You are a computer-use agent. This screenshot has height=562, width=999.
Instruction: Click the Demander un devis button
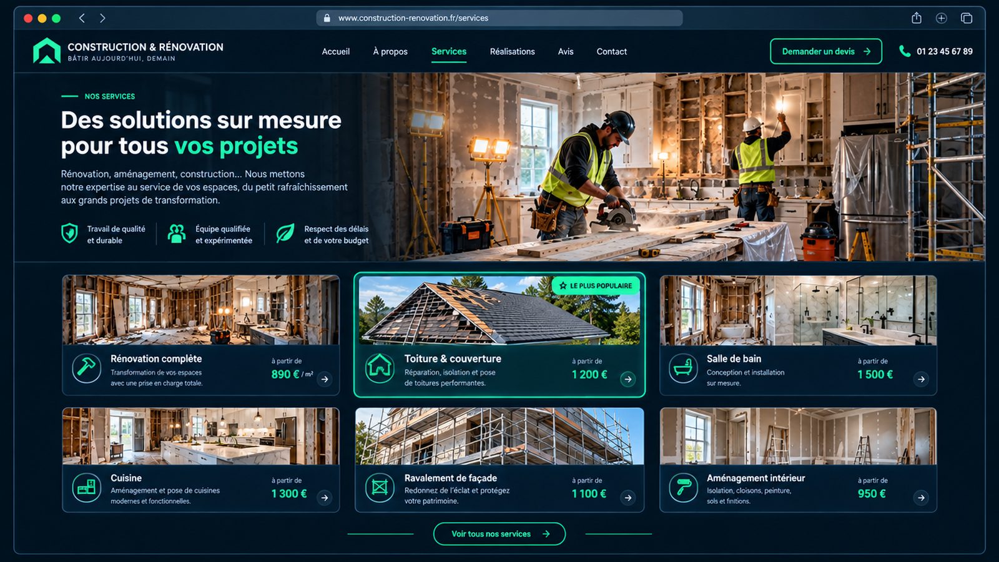826,51
